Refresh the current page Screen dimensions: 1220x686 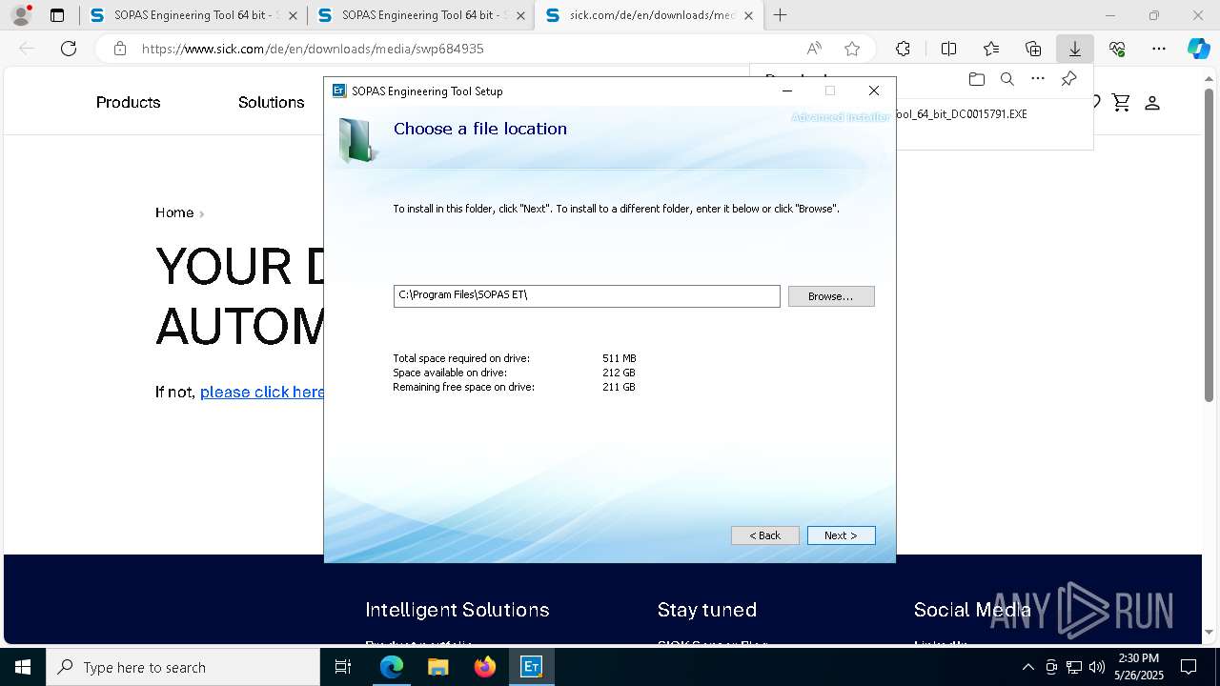69,49
